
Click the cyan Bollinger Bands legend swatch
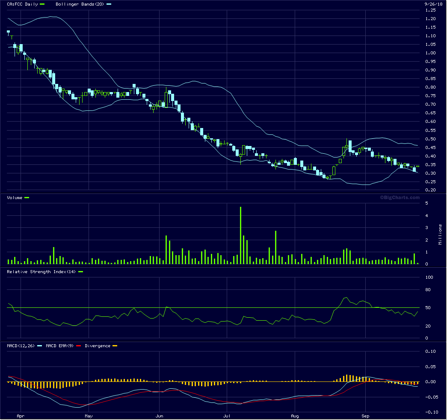coord(109,4)
